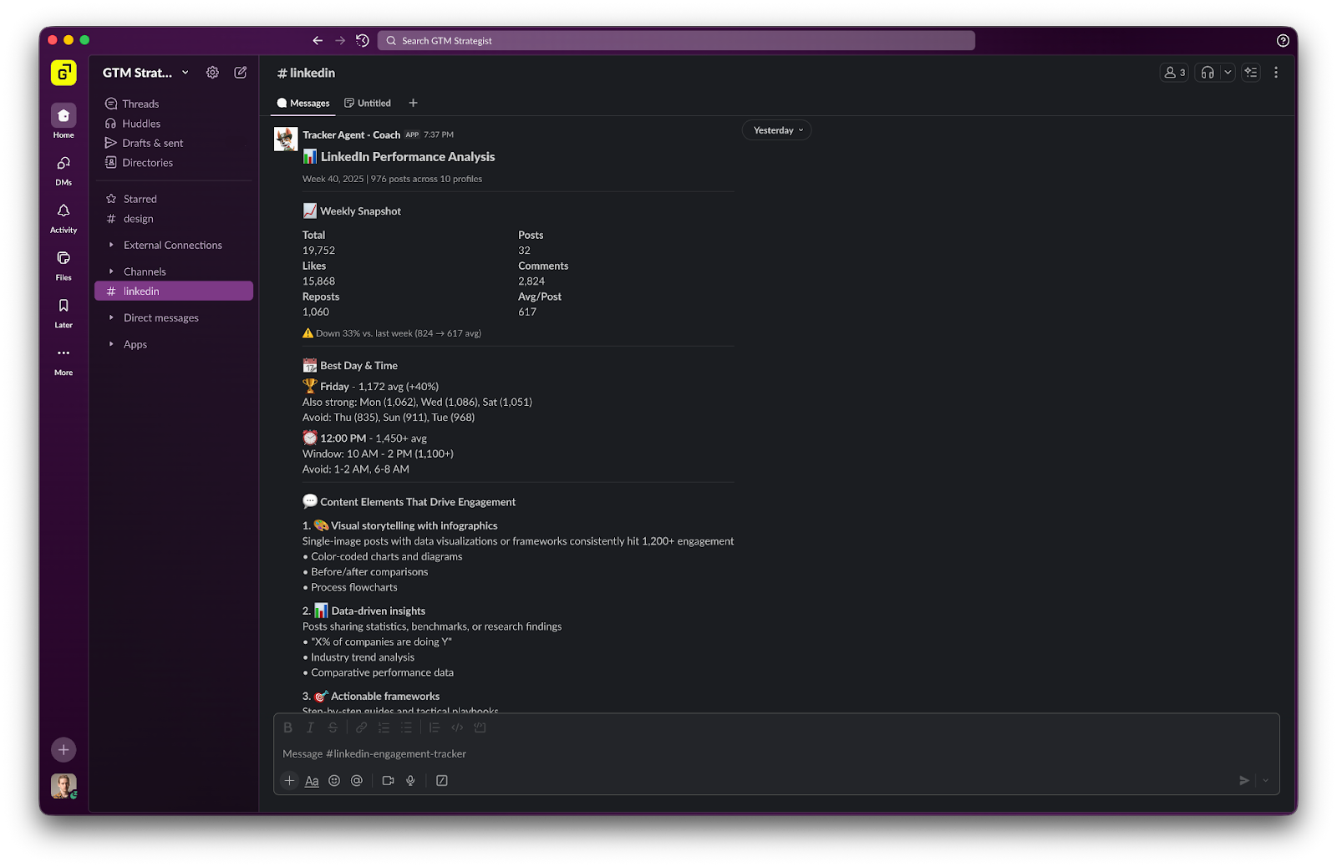Open channel three-dot more menu
Screen dimensions: 1337x867
tap(1276, 73)
